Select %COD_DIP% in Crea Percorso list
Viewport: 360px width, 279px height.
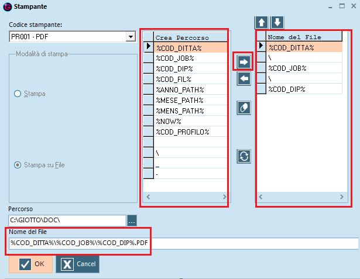point(190,69)
